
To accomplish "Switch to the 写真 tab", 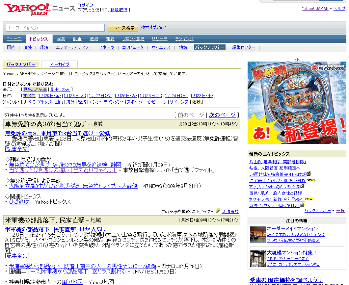I will point(61,39).
